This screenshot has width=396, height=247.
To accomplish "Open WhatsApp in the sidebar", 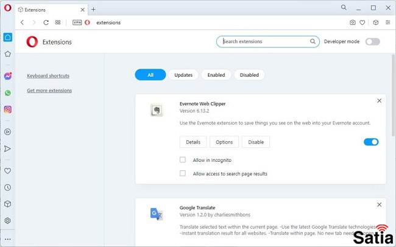I will pos(7,93).
